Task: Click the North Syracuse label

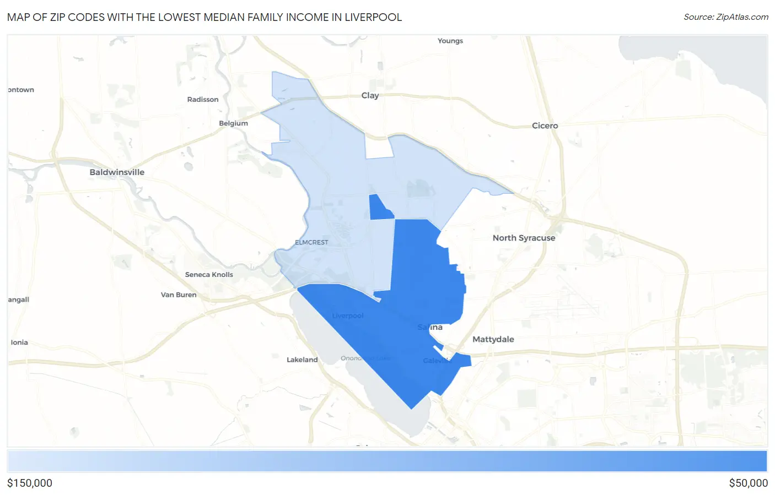Action: (524, 238)
